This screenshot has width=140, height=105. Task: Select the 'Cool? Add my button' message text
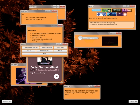tap(103, 18)
